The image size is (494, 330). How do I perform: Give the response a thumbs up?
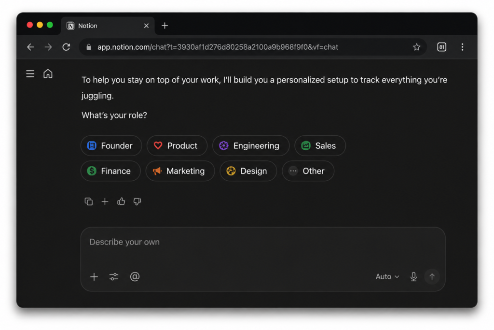coord(121,201)
